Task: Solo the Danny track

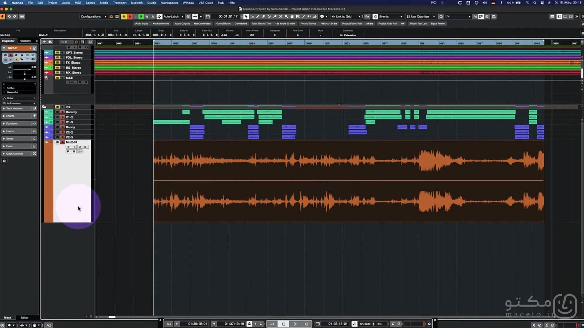Action: [63, 127]
